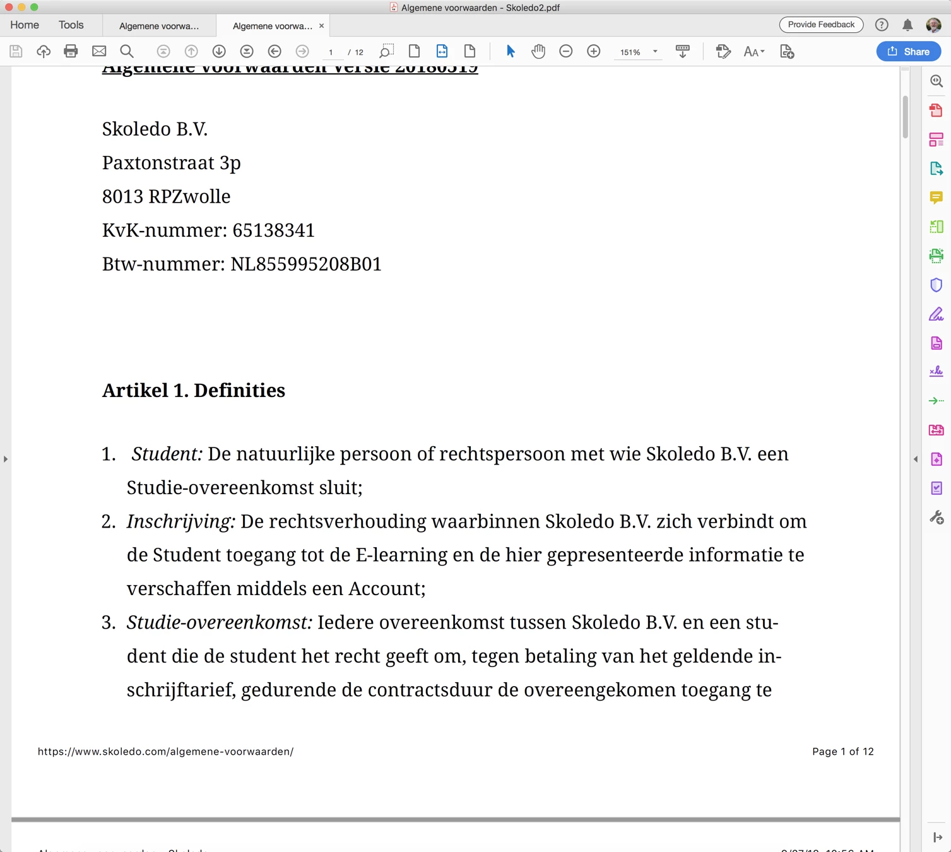Expand the left navigation pane arrow
The height and width of the screenshot is (852, 951).
click(x=6, y=459)
